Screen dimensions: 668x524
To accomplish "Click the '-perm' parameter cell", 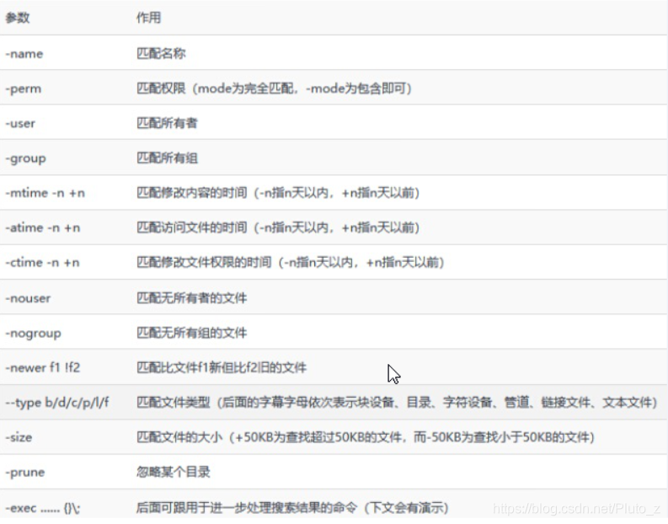I will tap(24, 89).
